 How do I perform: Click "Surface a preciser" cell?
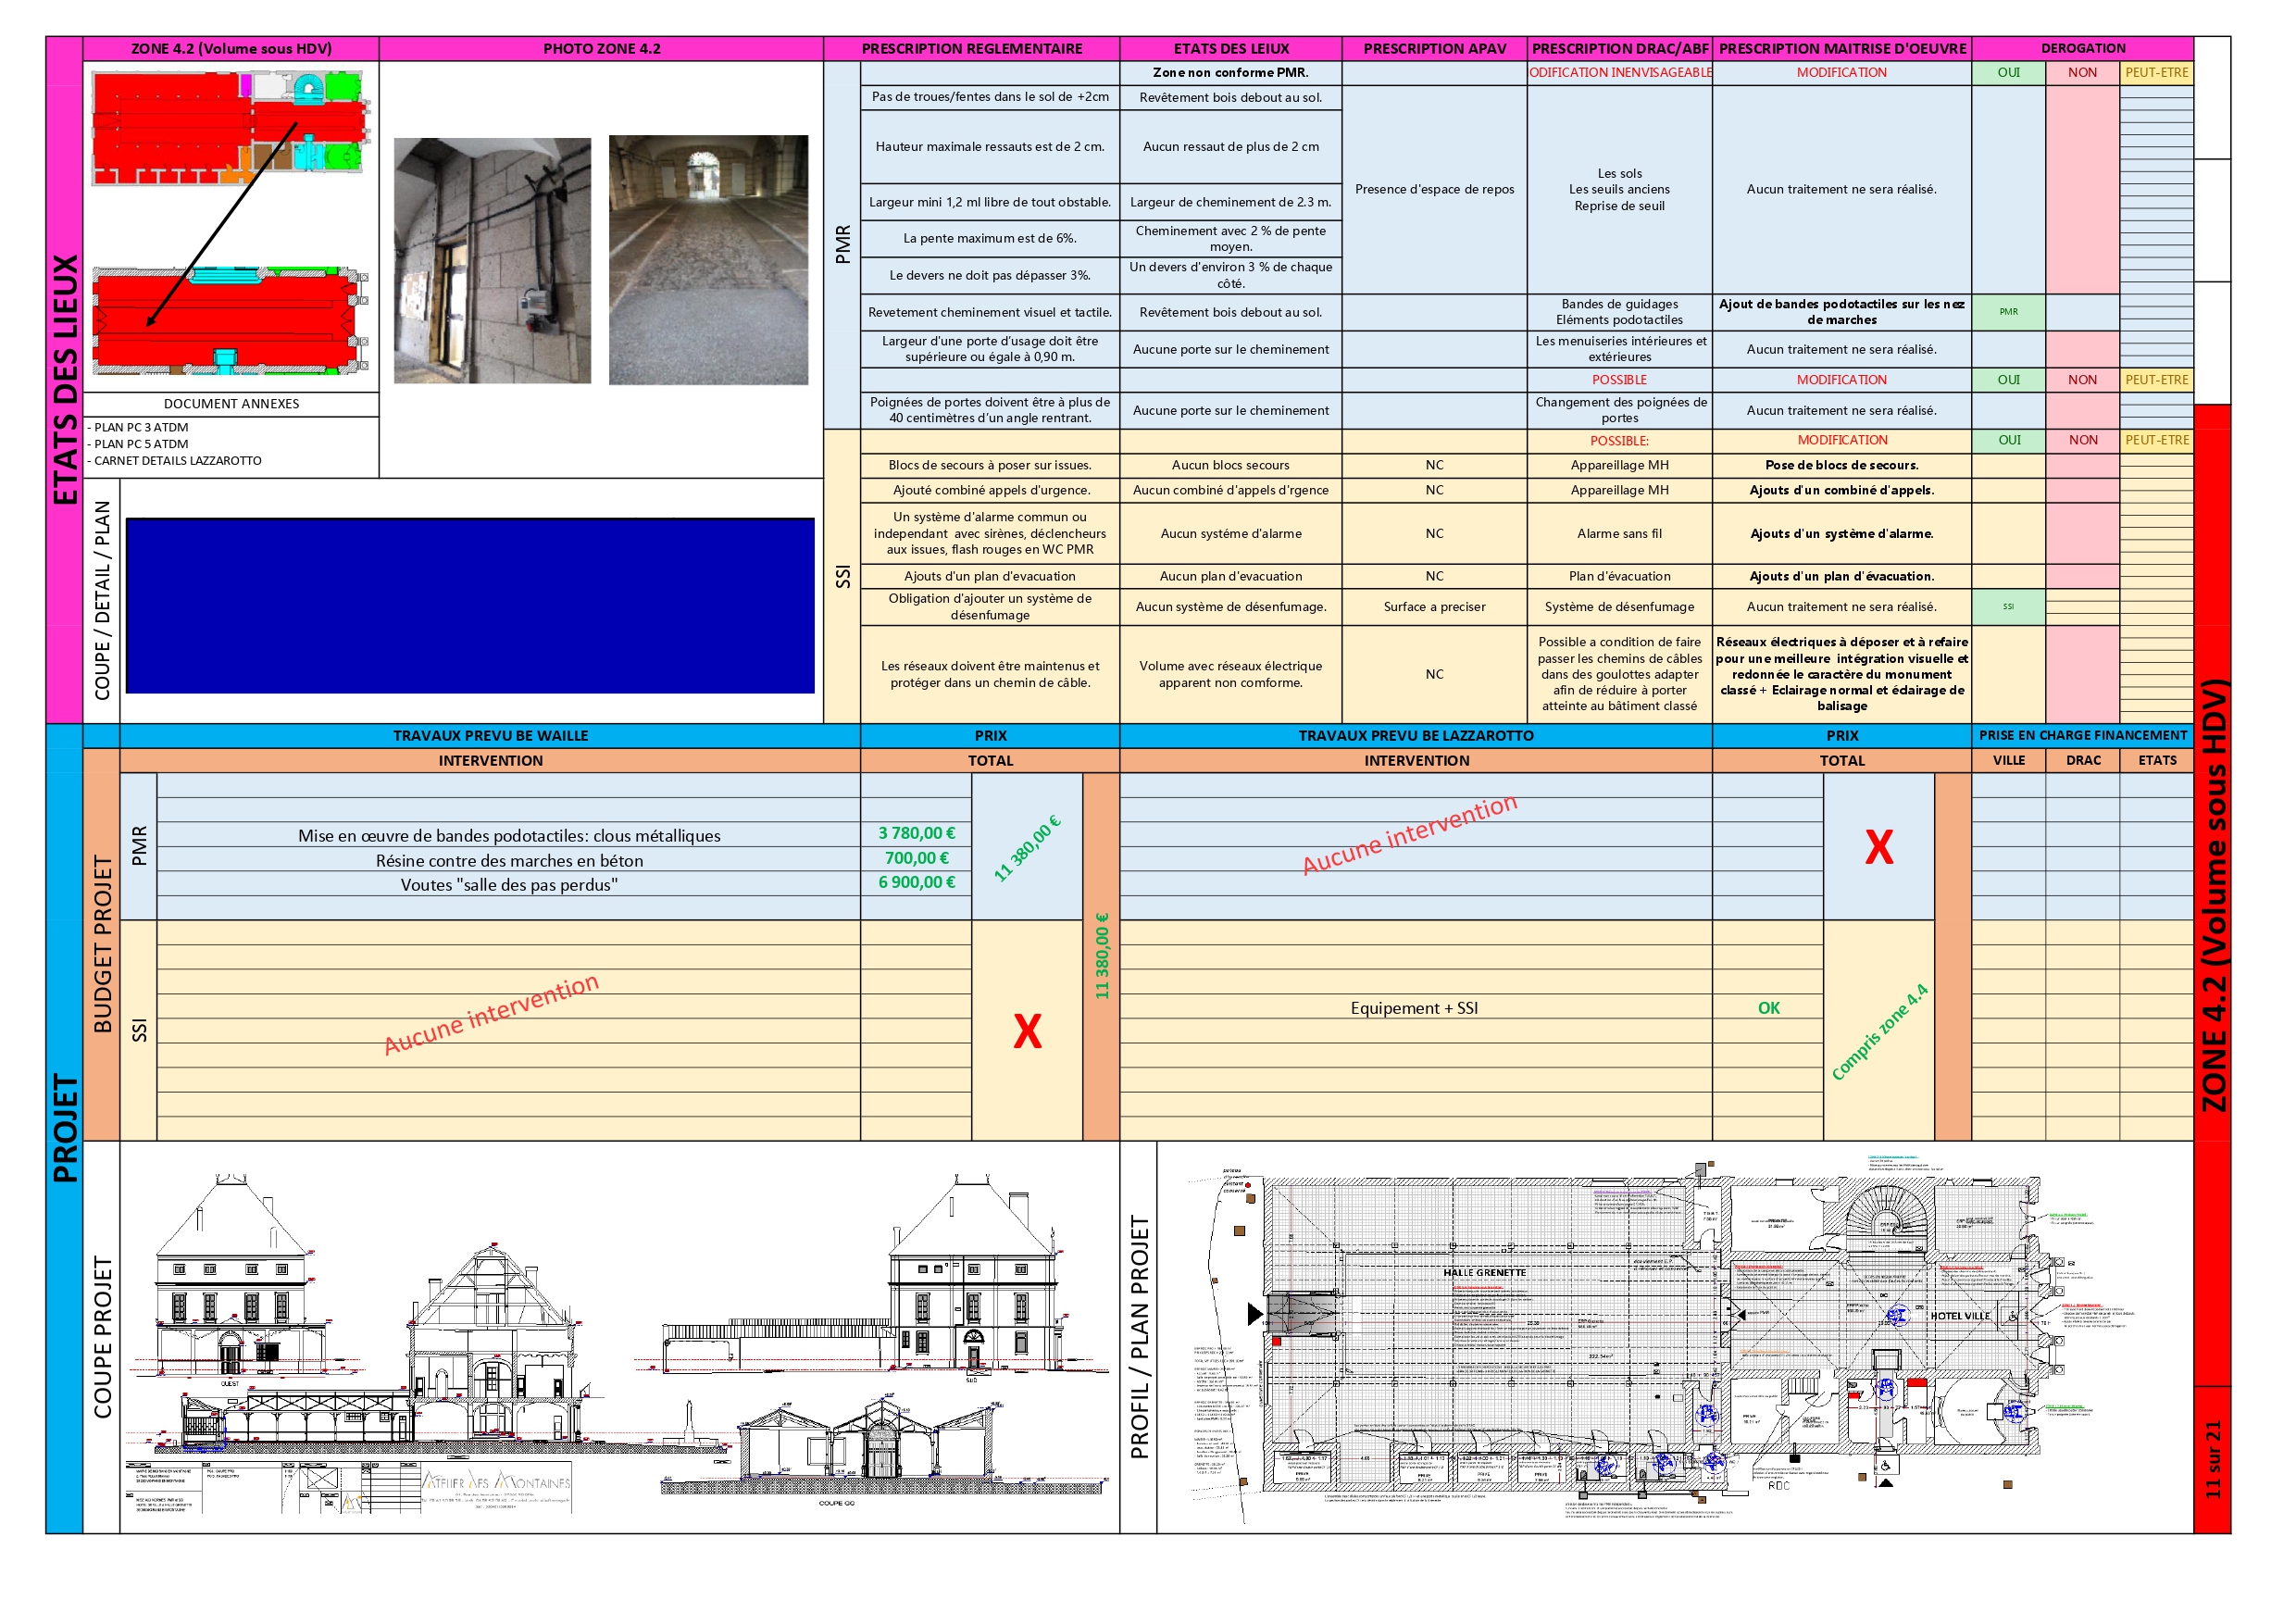pos(1434,607)
